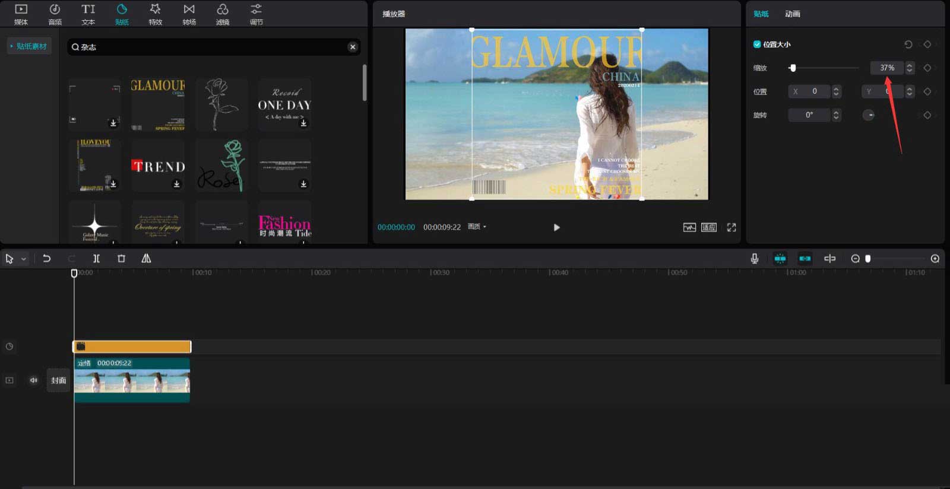Open the 滤镜 filters tab
Screen dimensions: 950x489
[x=223, y=14]
